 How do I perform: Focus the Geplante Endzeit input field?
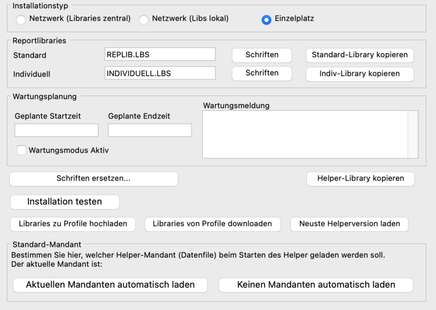(x=150, y=130)
